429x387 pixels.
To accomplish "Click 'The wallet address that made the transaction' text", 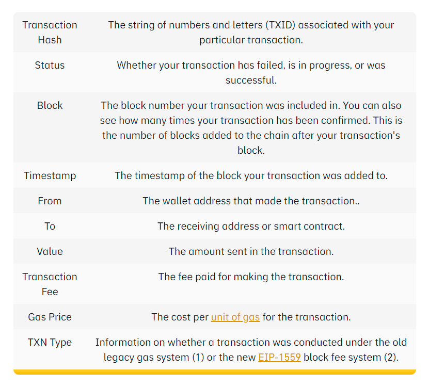I will 251,201.
